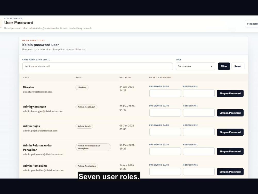Select email admin.pelunasan@distributor.com

coord(43,154)
